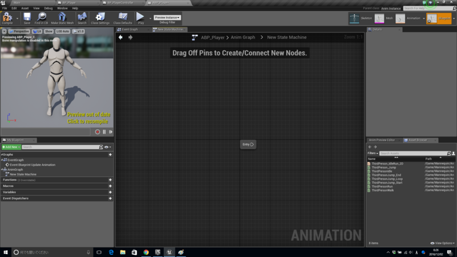Open Play options dropdown arrow
This screenshot has width=457, height=257.
coord(150,18)
